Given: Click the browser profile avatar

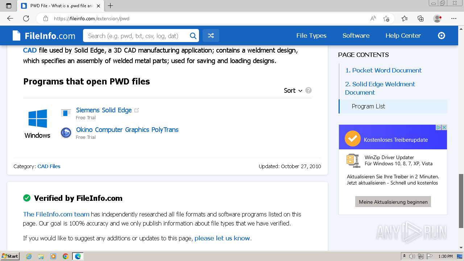Looking at the screenshot, I should [437, 18].
